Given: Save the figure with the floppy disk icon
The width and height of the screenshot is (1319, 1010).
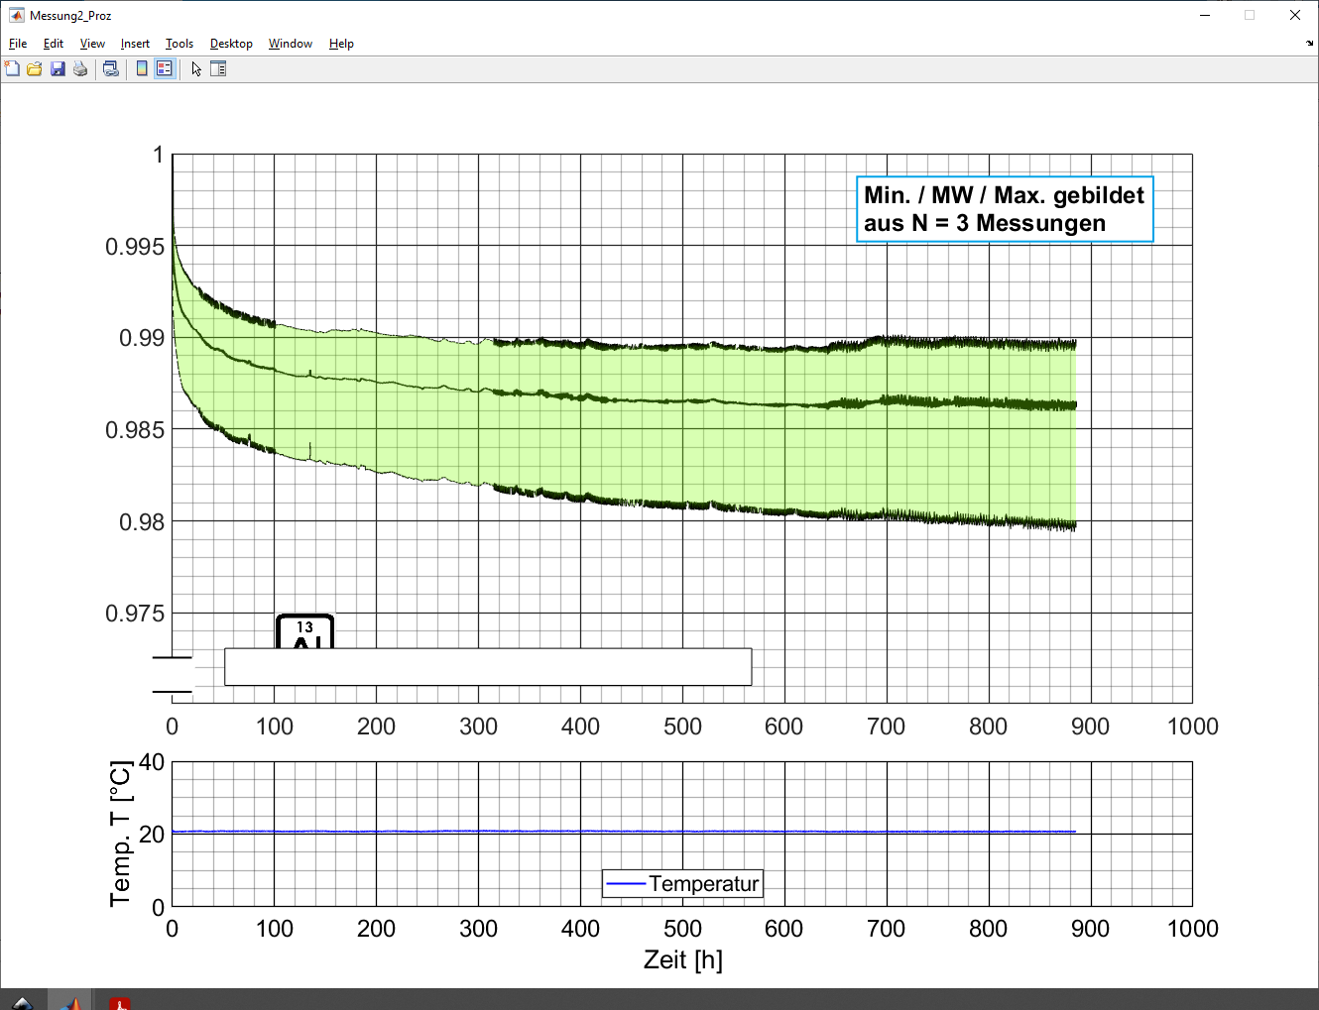Looking at the screenshot, I should pyautogui.click(x=58, y=68).
